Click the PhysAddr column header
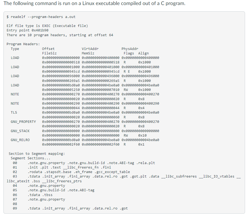Viewport: 249px width, 219px height. click(130, 49)
